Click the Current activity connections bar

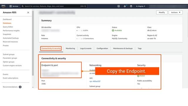pyautogui.click(x=80, y=39)
